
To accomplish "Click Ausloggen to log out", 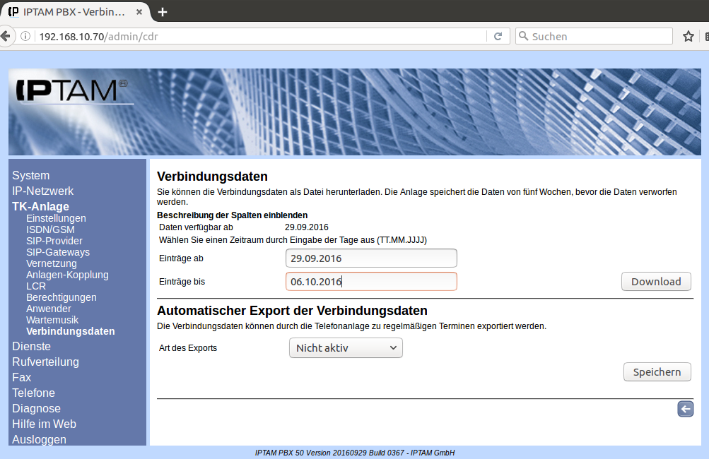I will (x=39, y=439).
